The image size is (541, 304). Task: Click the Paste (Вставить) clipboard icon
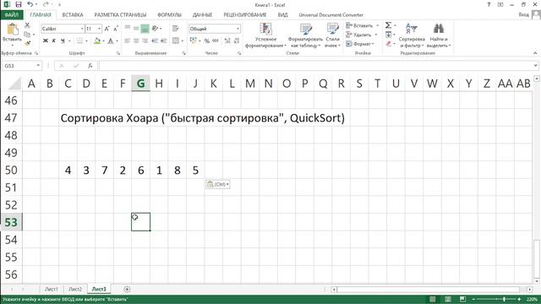tap(12, 30)
